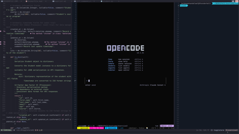Click the WORKSPACE/bootcamp path segment in right terminal
This screenshot has width=239, height=134.
click(x=225, y=3)
